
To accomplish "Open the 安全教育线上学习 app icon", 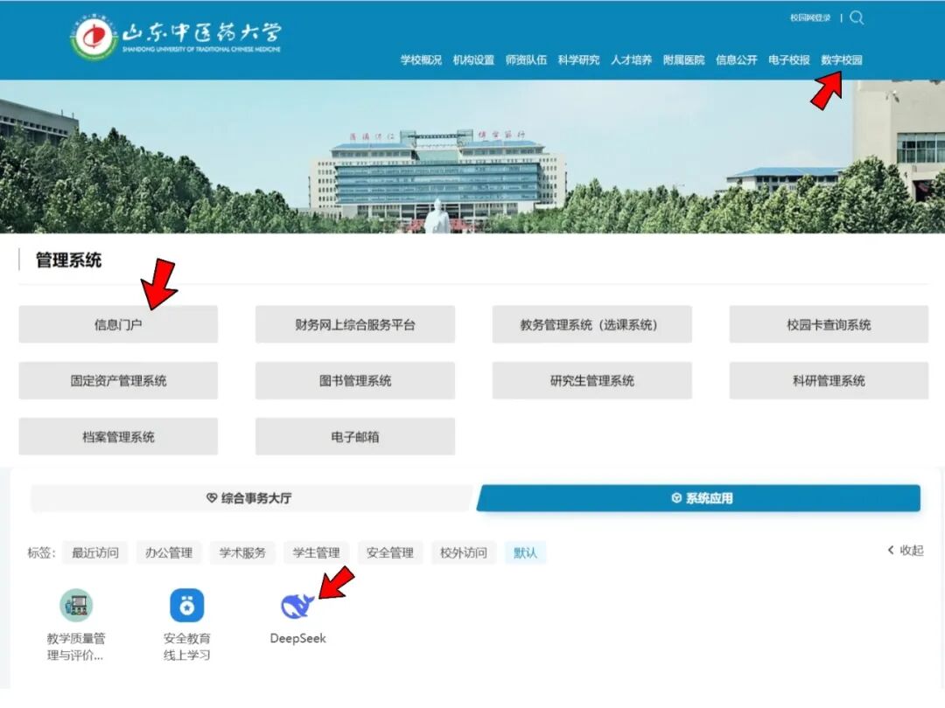I will [x=187, y=605].
